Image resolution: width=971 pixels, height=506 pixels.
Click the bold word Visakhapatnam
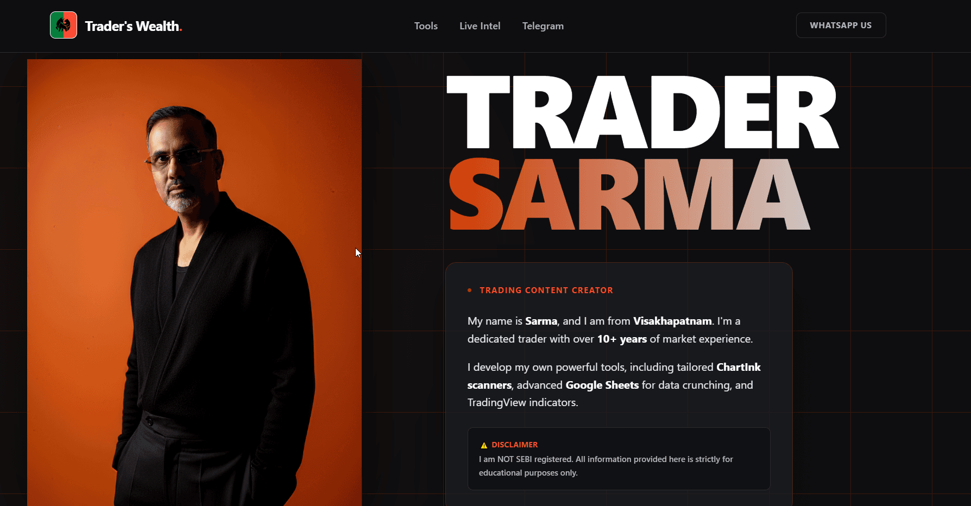tap(672, 321)
